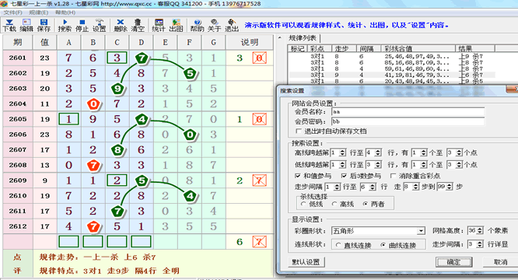Adjust the 走 8 步 minimum steps stepper
The image size is (518, 280).
pos(415,187)
